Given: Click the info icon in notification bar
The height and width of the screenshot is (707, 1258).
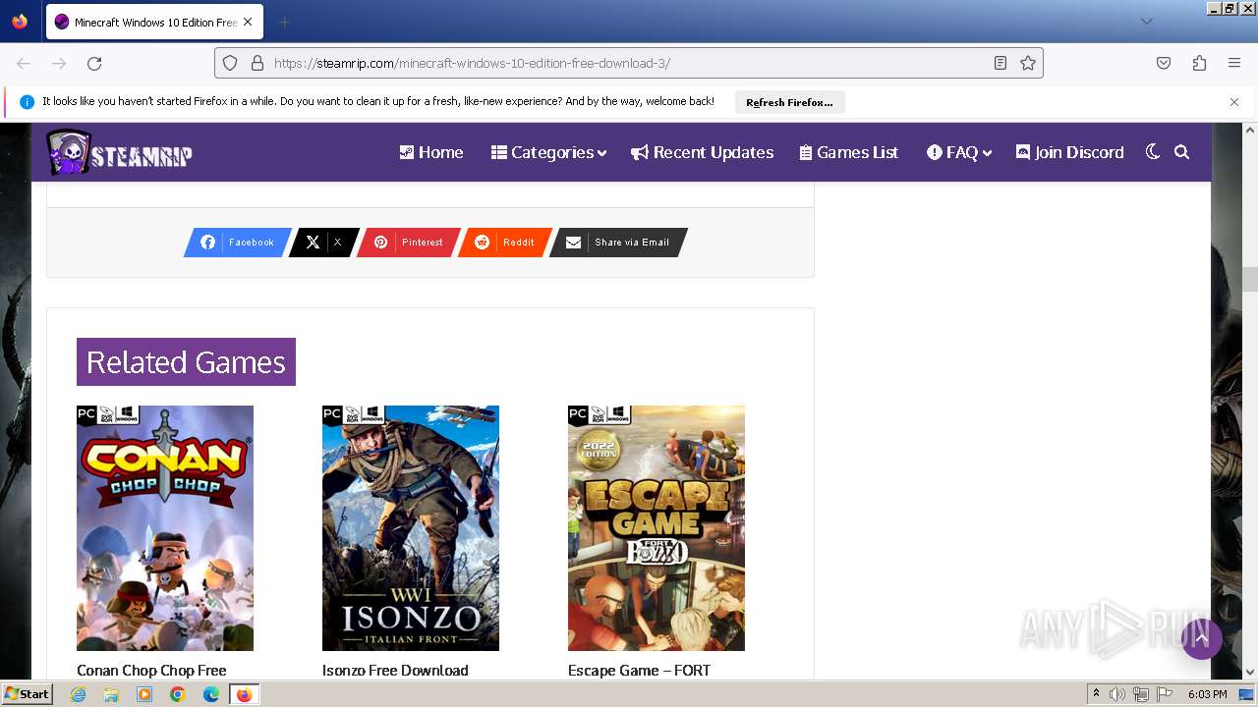Looking at the screenshot, I should click(x=27, y=102).
